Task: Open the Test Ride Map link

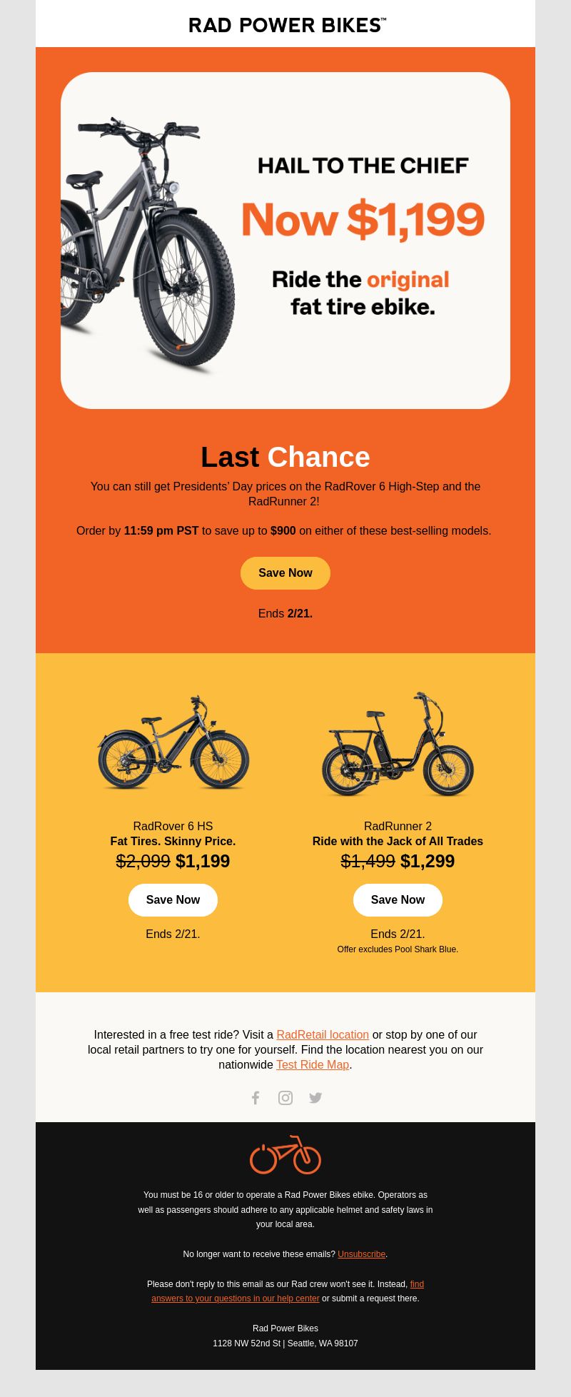Action: click(313, 1064)
